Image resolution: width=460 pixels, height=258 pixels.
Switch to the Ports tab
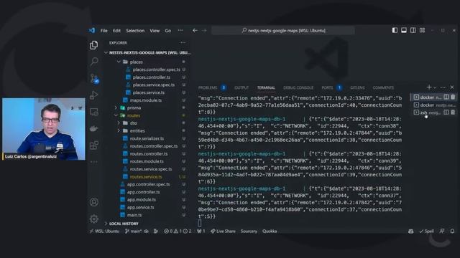327,87
